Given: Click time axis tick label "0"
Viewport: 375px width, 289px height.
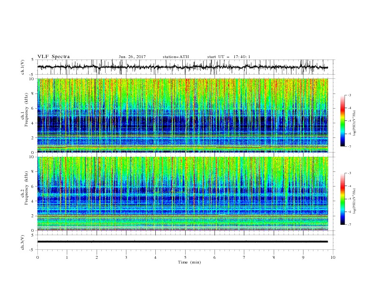Looking at the screenshot, I should tap(37, 257).
